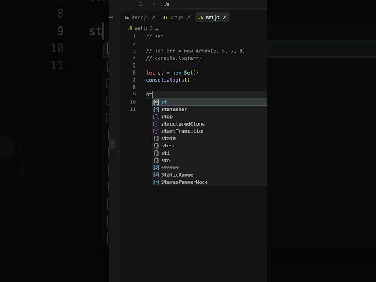
Task: Click the method icon beside 'stop'
Action: tap(156, 116)
